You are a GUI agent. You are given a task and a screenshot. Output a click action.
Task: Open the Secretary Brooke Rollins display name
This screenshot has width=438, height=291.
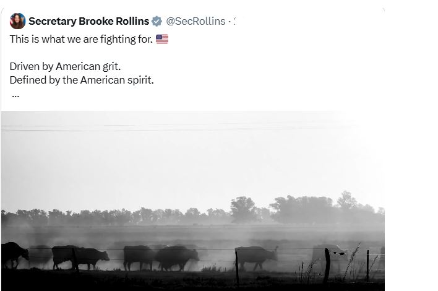tap(88, 21)
